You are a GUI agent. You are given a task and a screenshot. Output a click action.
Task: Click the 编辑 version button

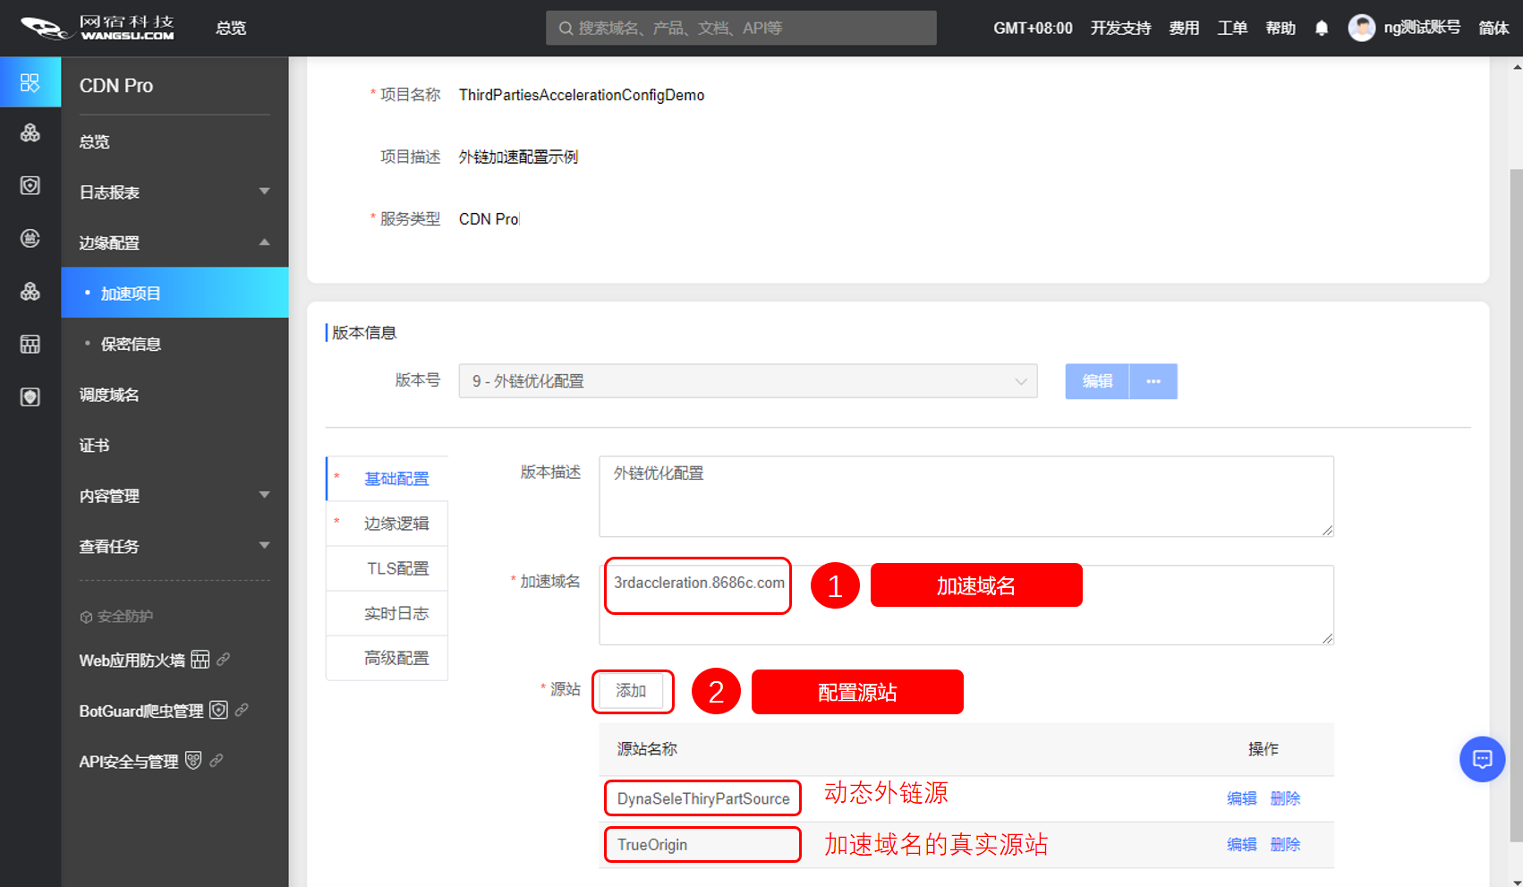coord(1097,381)
